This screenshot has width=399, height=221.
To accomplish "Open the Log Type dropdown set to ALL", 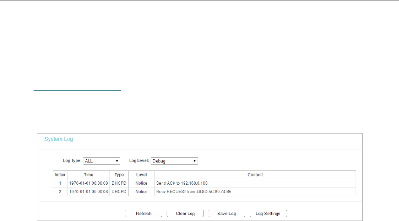I will click(102, 161).
